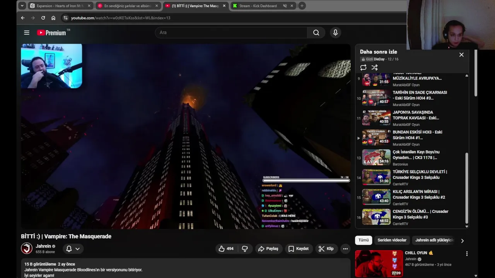Close En sevdiğiniz şarkılar tab
The image size is (495, 278).
click(157, 6)
